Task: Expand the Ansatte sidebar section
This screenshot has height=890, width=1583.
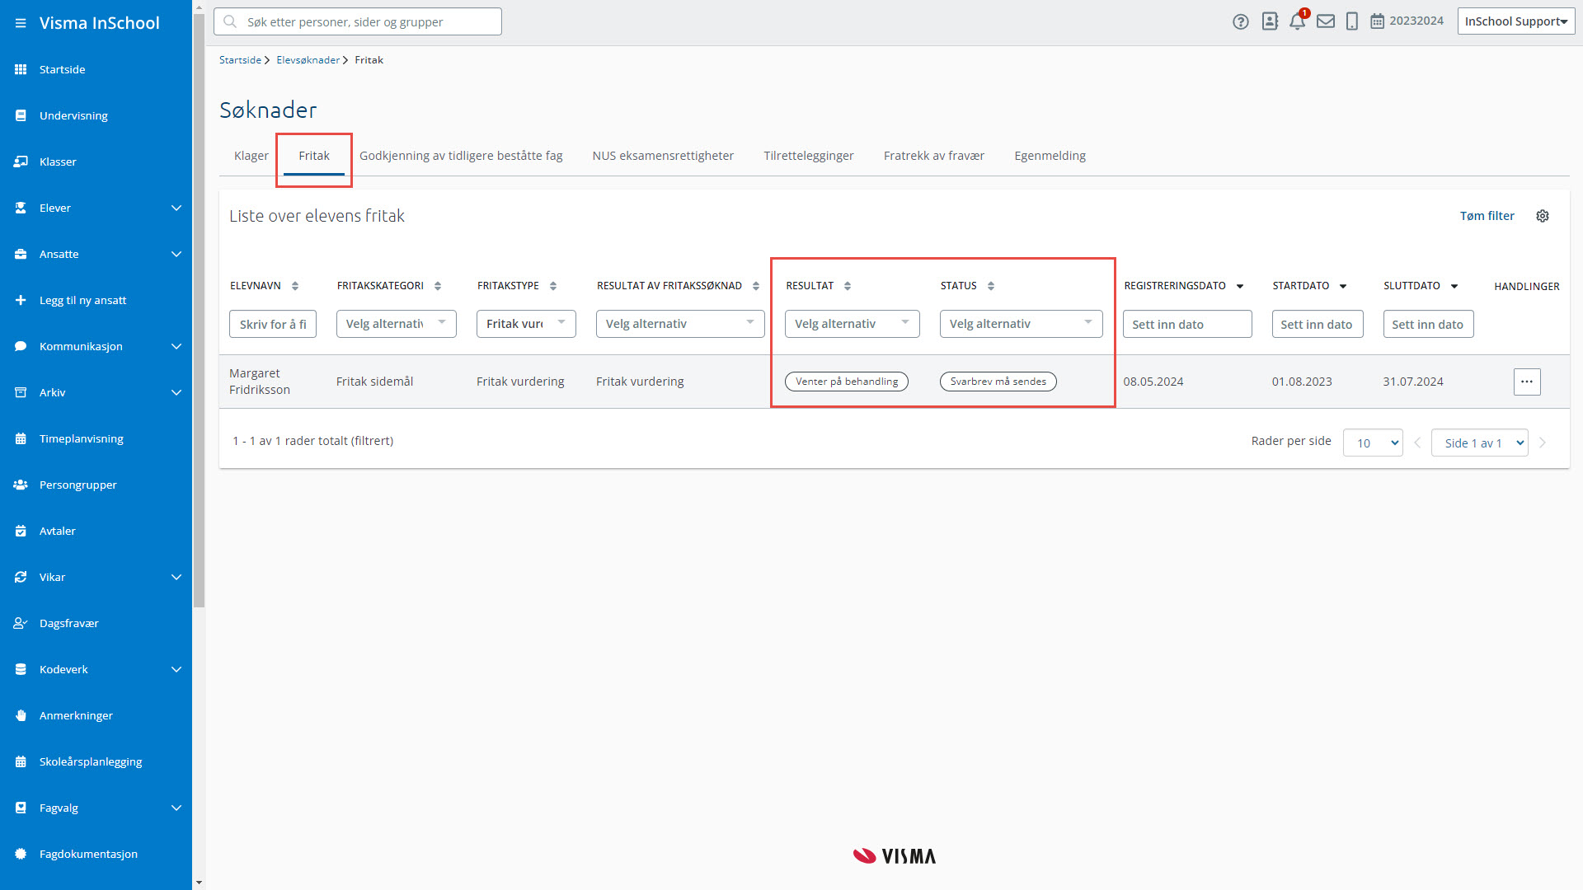Action: (x=176, y=254)
